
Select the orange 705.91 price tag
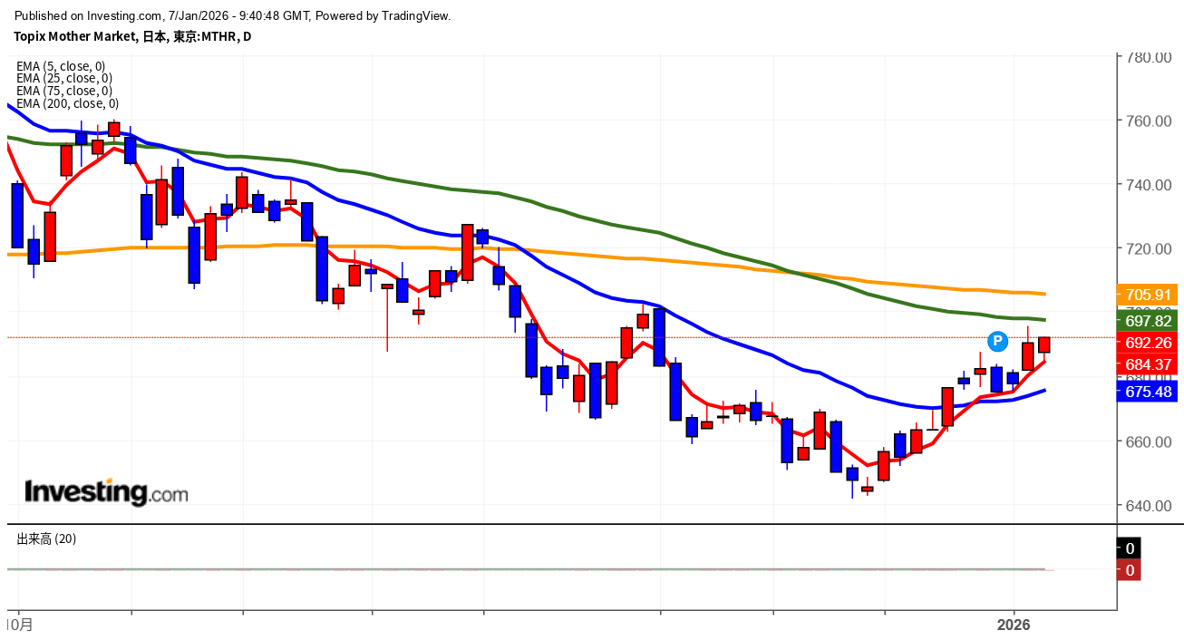(1149, 294)
